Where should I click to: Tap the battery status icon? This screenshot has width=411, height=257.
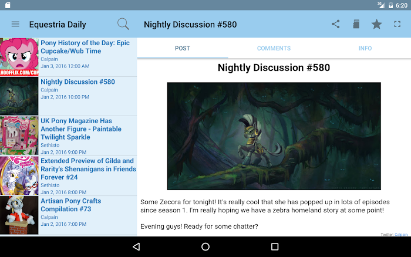(x=390, y=5)
